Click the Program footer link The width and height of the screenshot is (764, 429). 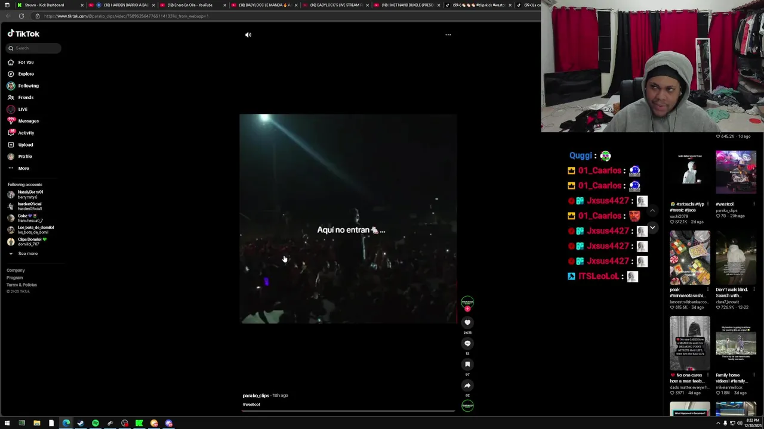[x=14, y=278]
